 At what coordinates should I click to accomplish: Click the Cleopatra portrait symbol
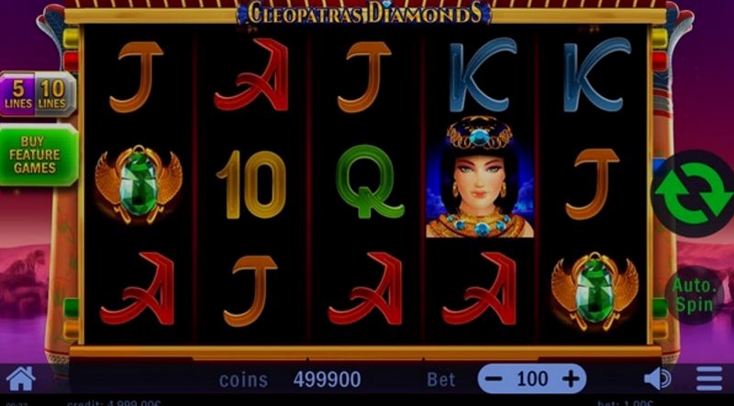click(x=479, y=177)
